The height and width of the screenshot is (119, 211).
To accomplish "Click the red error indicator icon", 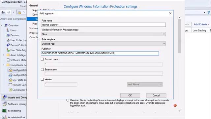I will click(x=175, y=105).
